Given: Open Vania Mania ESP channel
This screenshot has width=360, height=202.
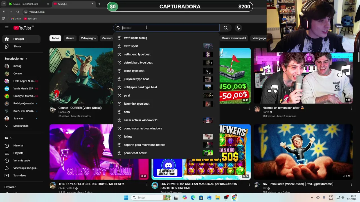Looking at the screenshot, I should pyautogui.click(x=21, y=89).
